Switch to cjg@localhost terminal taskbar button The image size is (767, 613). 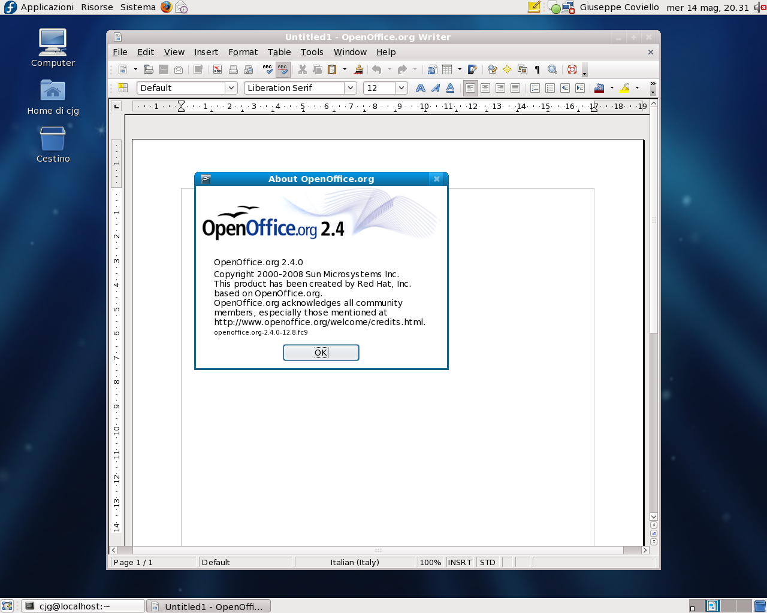point(83,606)
